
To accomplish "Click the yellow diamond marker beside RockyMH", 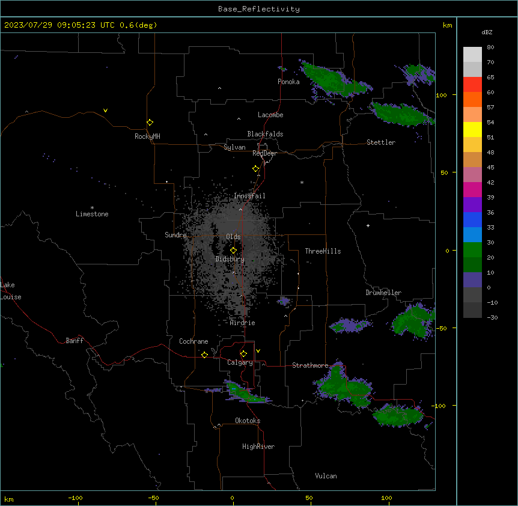I will pos(150,123).
